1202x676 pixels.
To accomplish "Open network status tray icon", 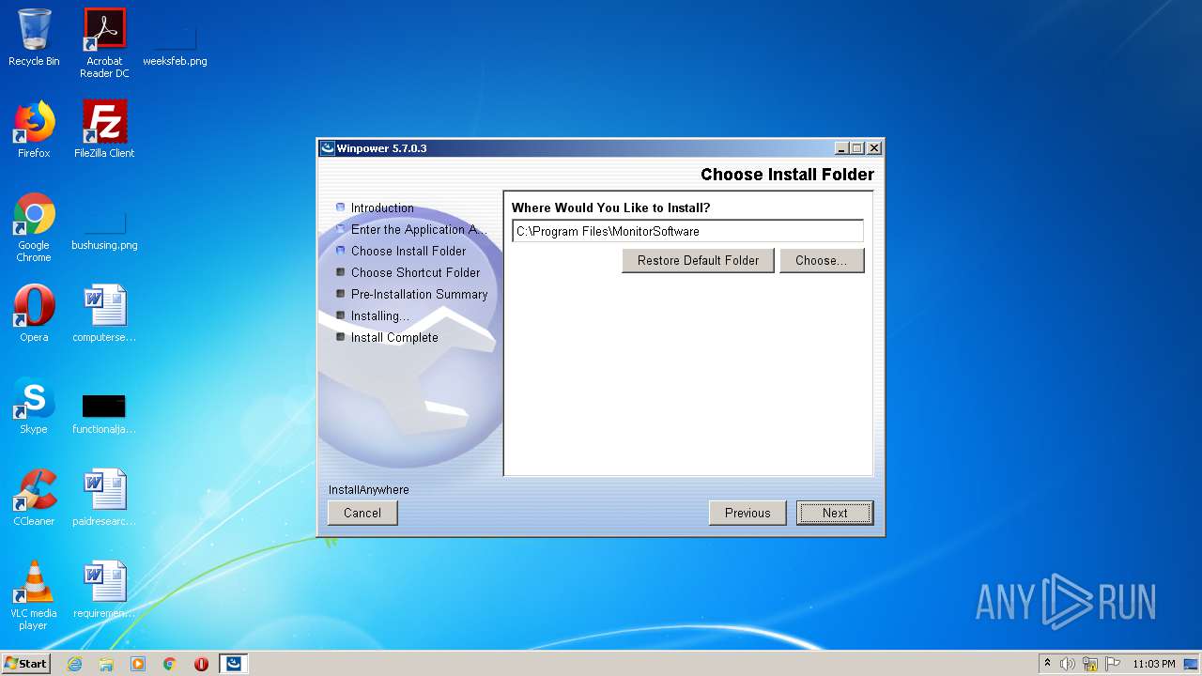I will (x=1090, y=664).
